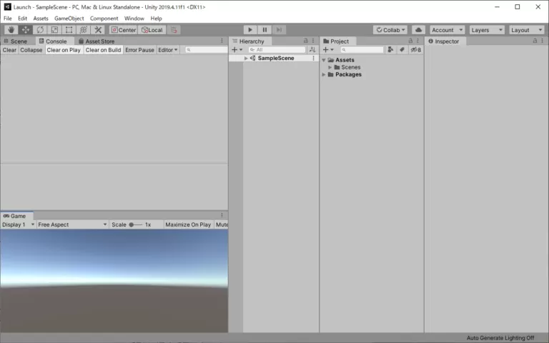Pause the game with the Pause button
Image resolution: width=549 pixels, height=343 pixels.
(264, 30)
